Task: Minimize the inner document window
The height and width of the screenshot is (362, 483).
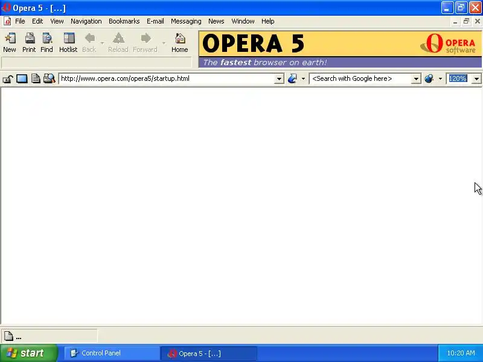Action: 455,21
